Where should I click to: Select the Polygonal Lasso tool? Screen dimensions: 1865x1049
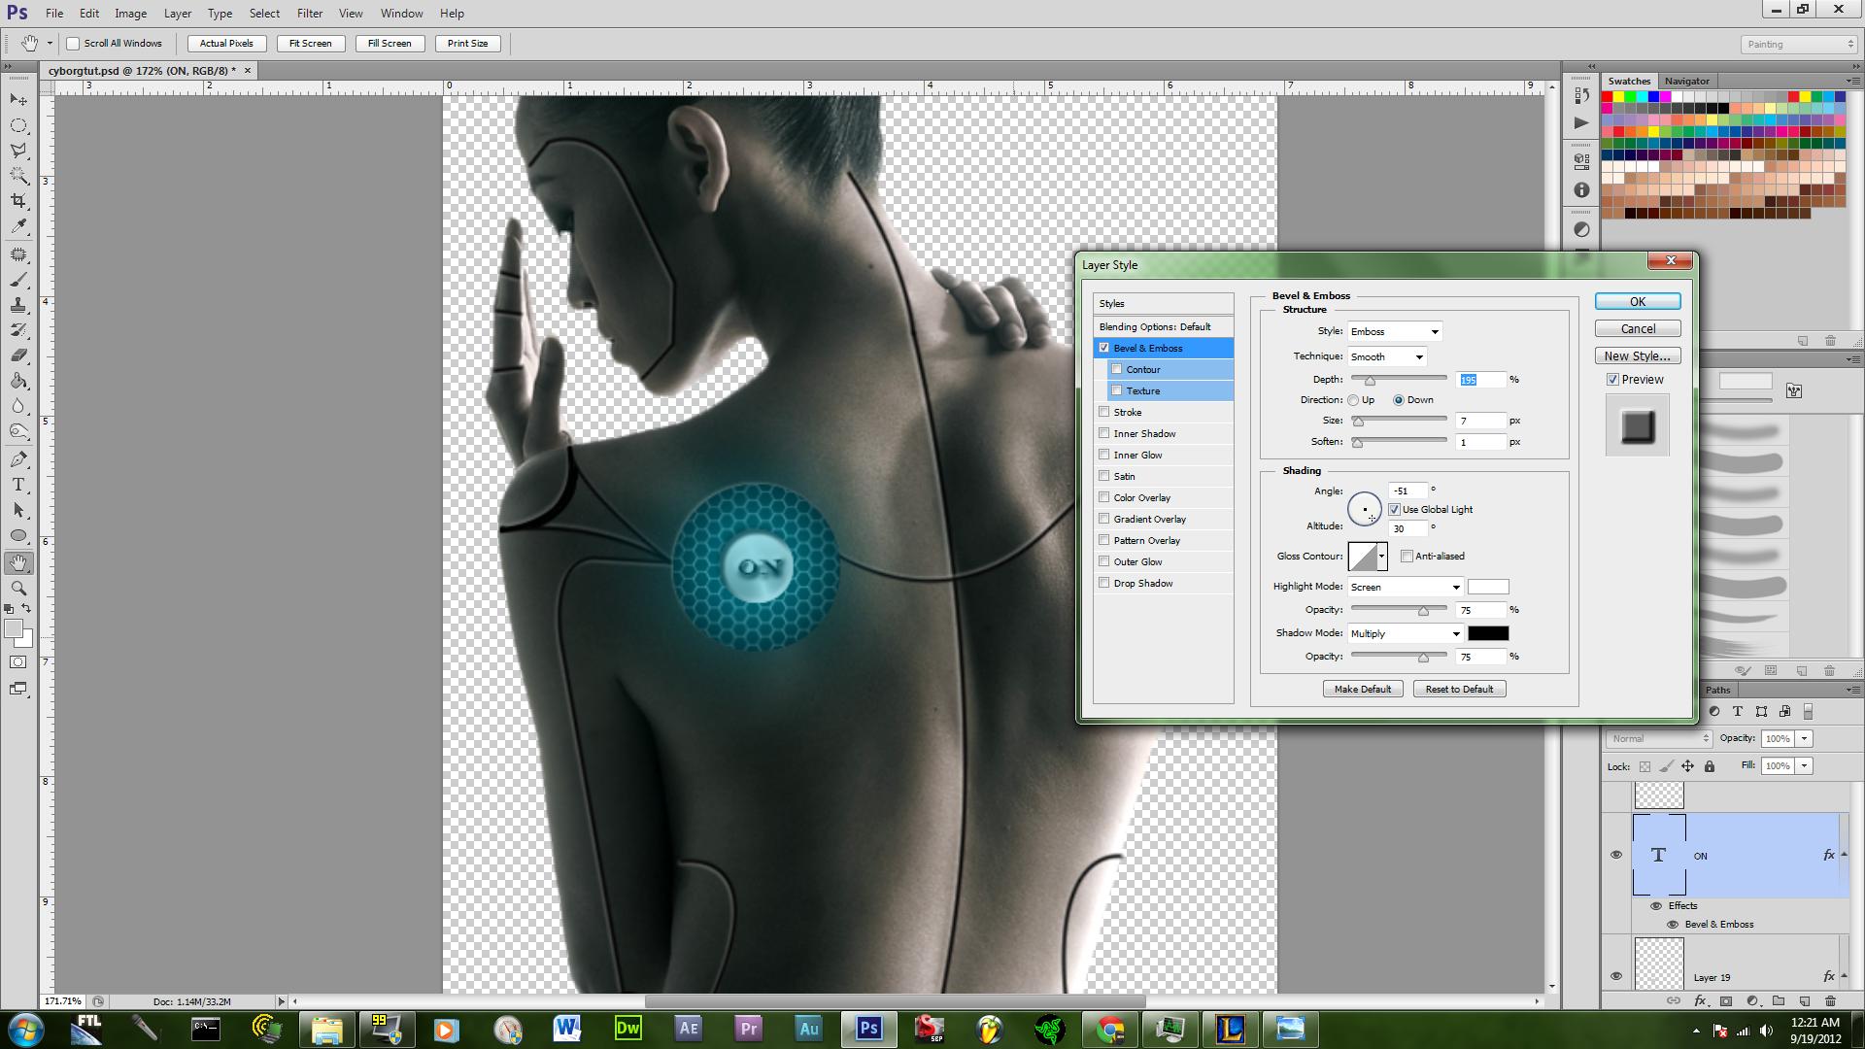pyautogui.click(x=18, y=151)
